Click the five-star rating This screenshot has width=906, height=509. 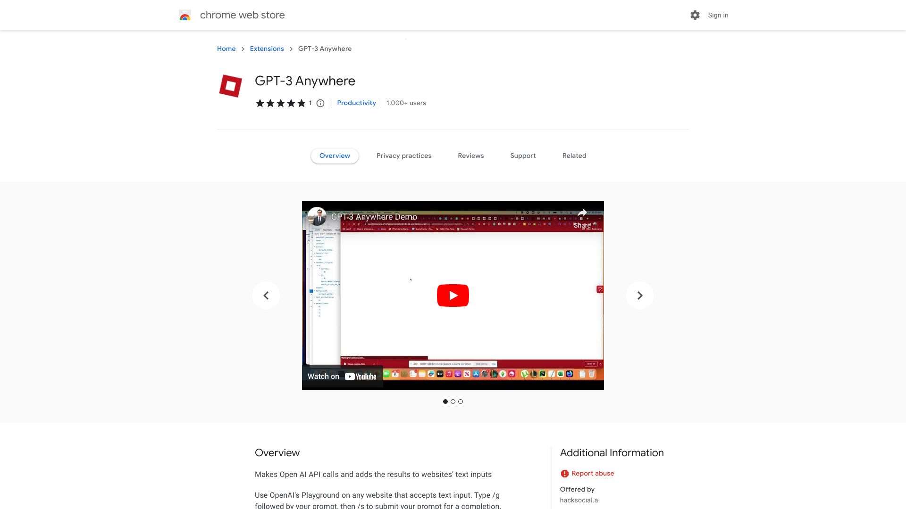point(281,103)
